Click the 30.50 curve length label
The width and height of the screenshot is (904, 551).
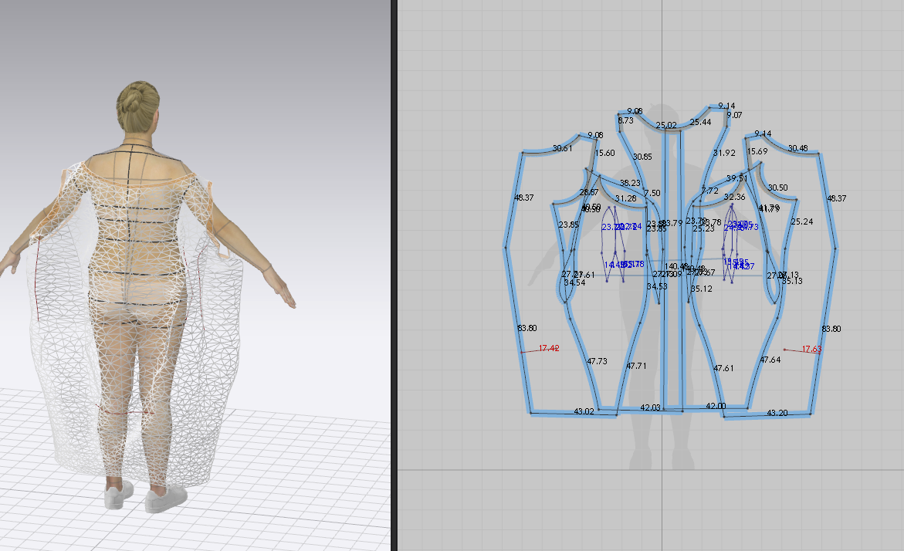(777, 188)
